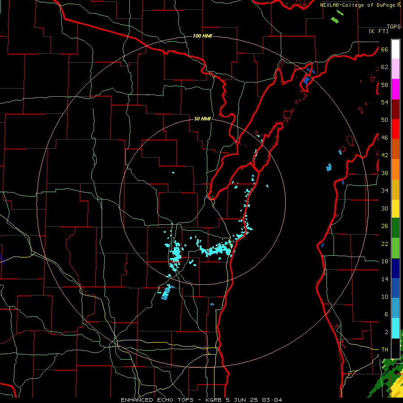Viewport: 403px width, 403px height.
Task: Click legend scale value "14"
Action: pyautogui.click(x=385, y=279)
